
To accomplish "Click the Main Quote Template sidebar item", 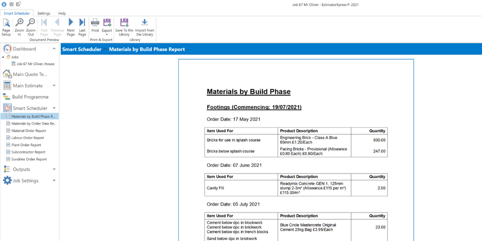I will point(30,74).
